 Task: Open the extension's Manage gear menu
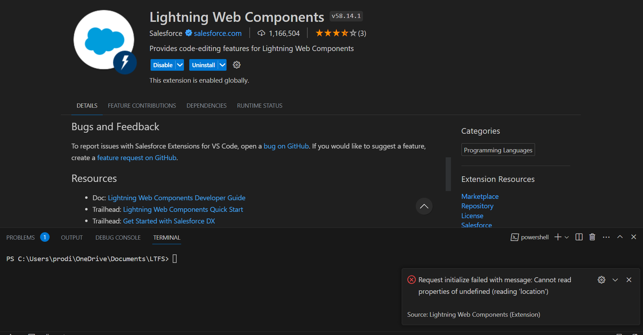coord(236,65)
